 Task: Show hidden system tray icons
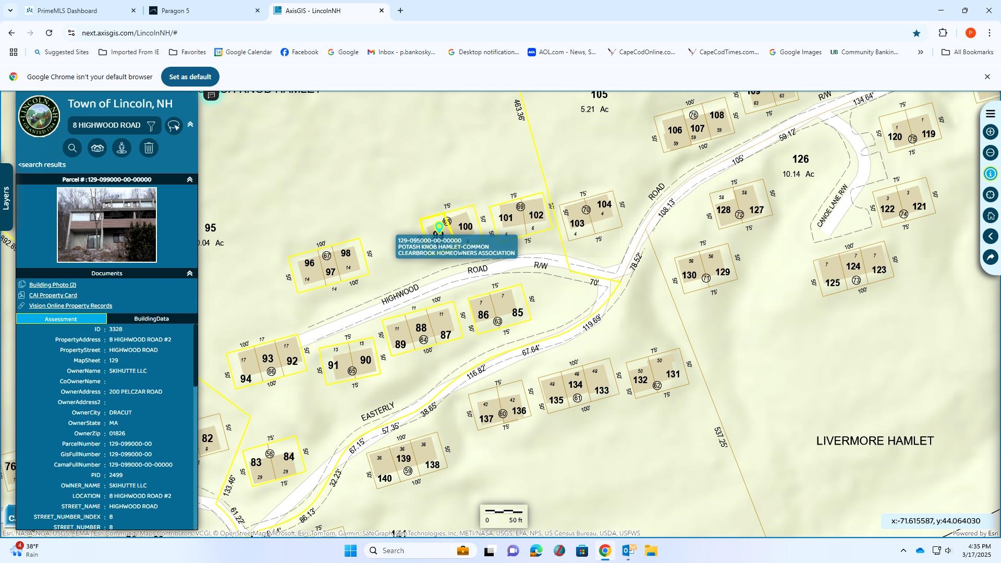click(903, 550)
